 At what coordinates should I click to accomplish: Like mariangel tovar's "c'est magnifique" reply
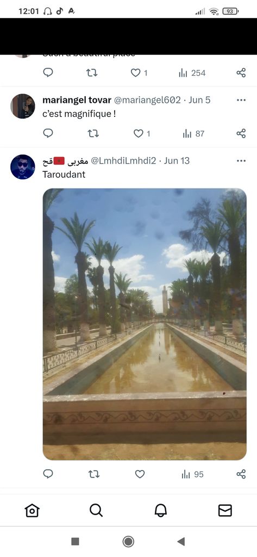(x=142, y=134)
